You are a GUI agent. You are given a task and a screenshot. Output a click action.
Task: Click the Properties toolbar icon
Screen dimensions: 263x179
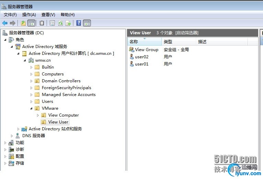coord(52,23)
